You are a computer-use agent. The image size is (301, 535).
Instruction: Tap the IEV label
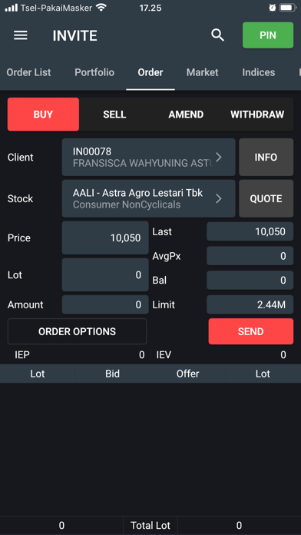click(x=164, y=355)
